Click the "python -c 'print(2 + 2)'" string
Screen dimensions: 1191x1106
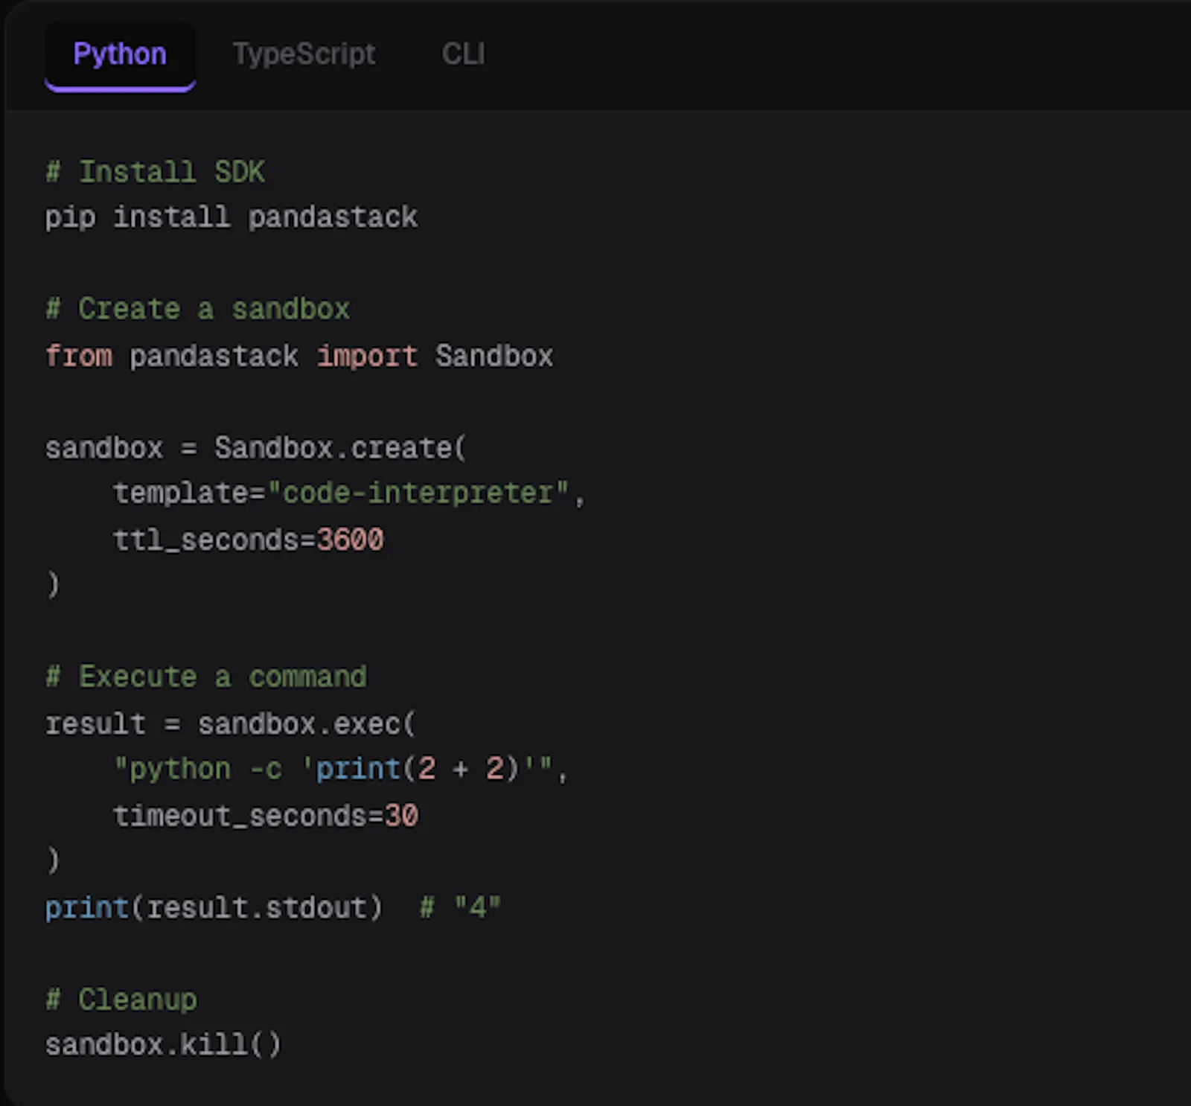click(x=333, y=770)
